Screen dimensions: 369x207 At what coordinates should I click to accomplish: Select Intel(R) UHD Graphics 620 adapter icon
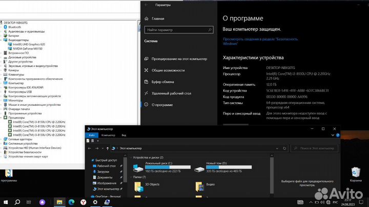10,44
